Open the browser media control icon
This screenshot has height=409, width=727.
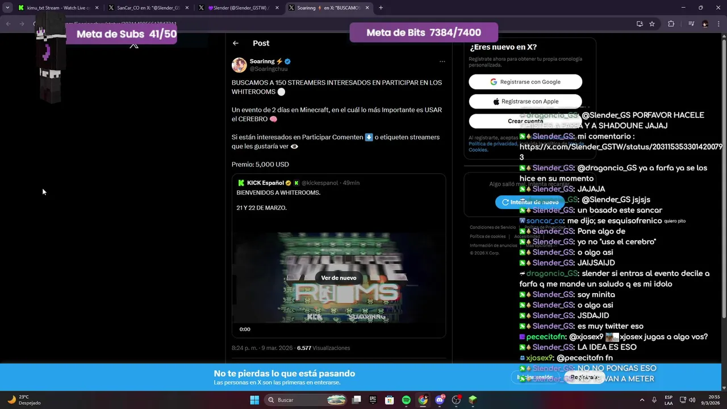691,24
